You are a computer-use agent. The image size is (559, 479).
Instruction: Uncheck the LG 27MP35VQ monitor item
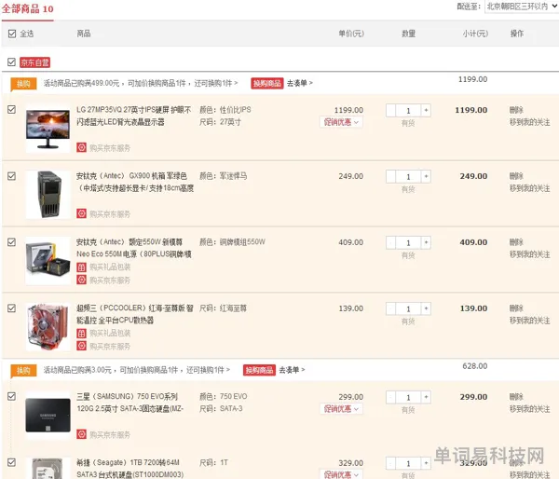coord(12,109)
